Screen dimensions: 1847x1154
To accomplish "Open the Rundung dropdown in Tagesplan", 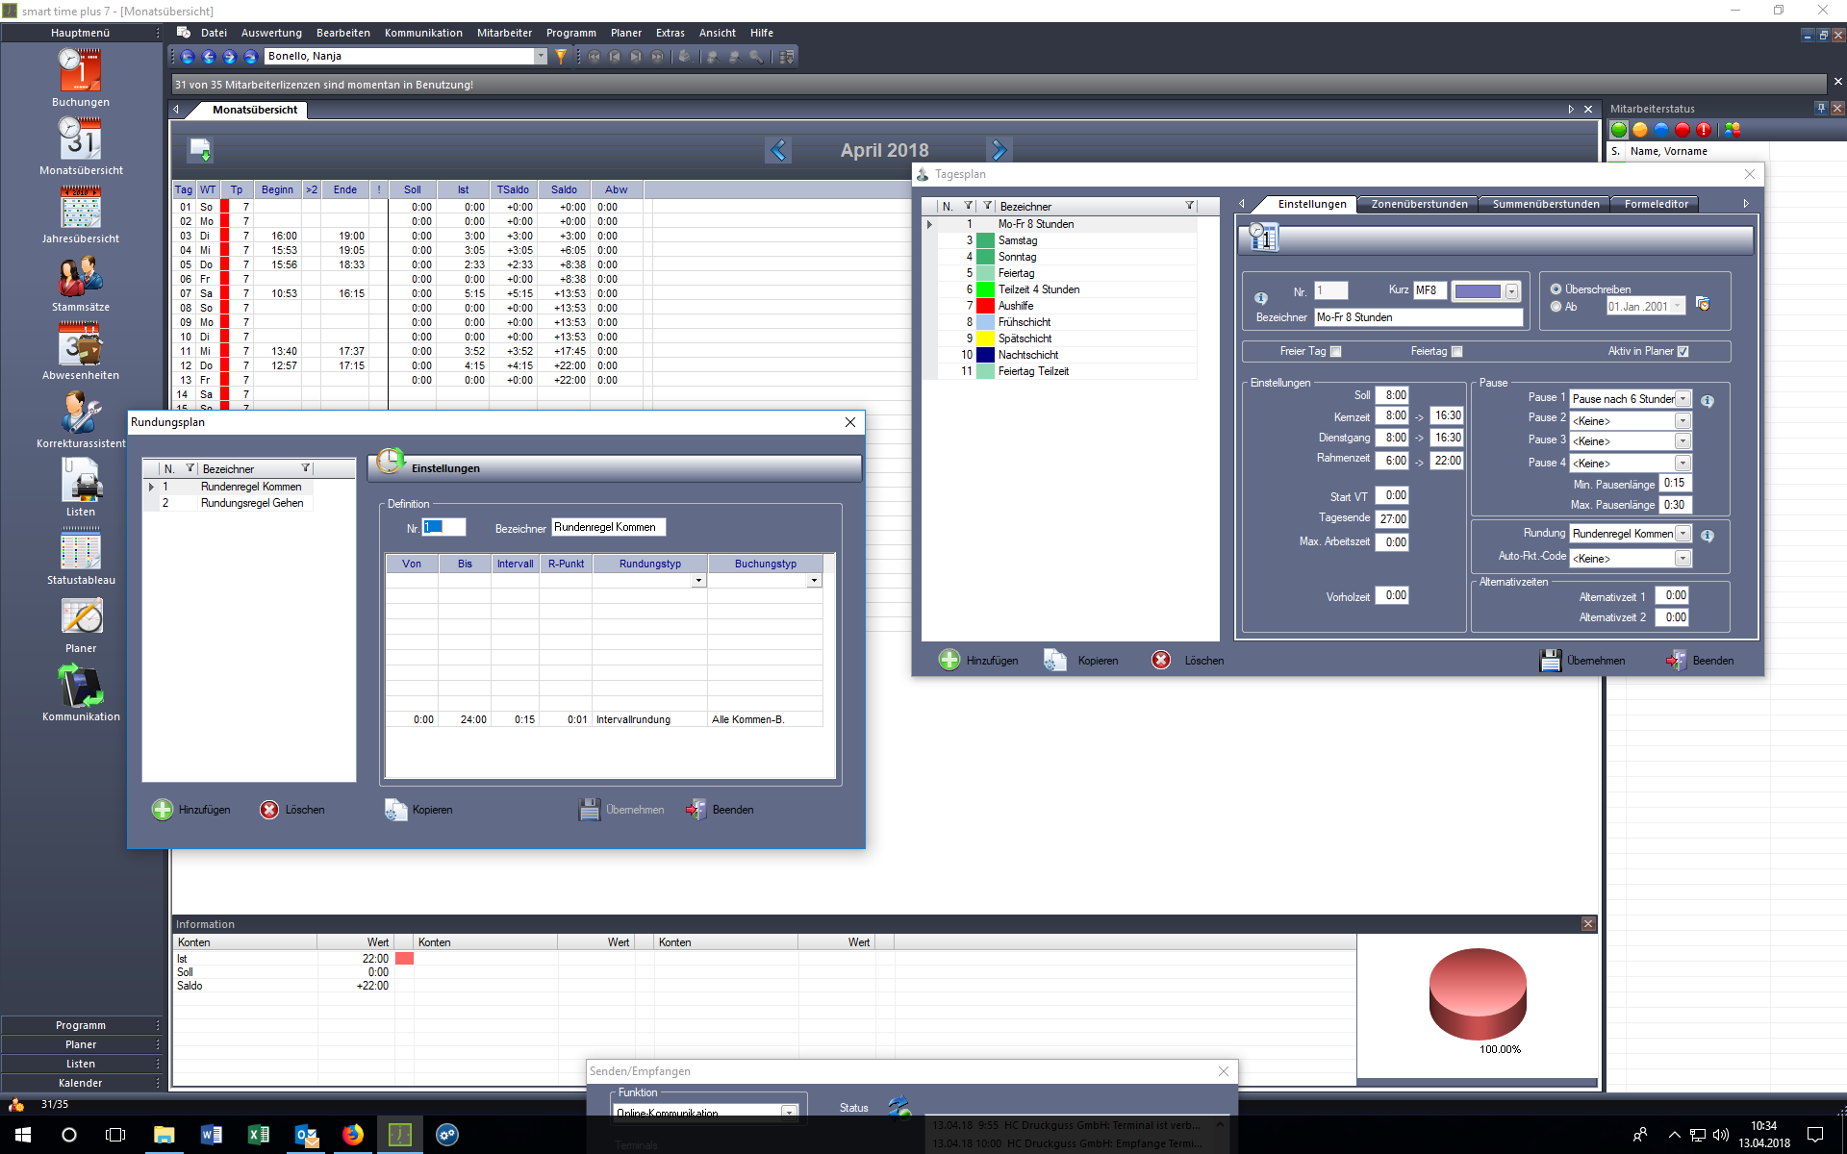I will pos(1683,534).
